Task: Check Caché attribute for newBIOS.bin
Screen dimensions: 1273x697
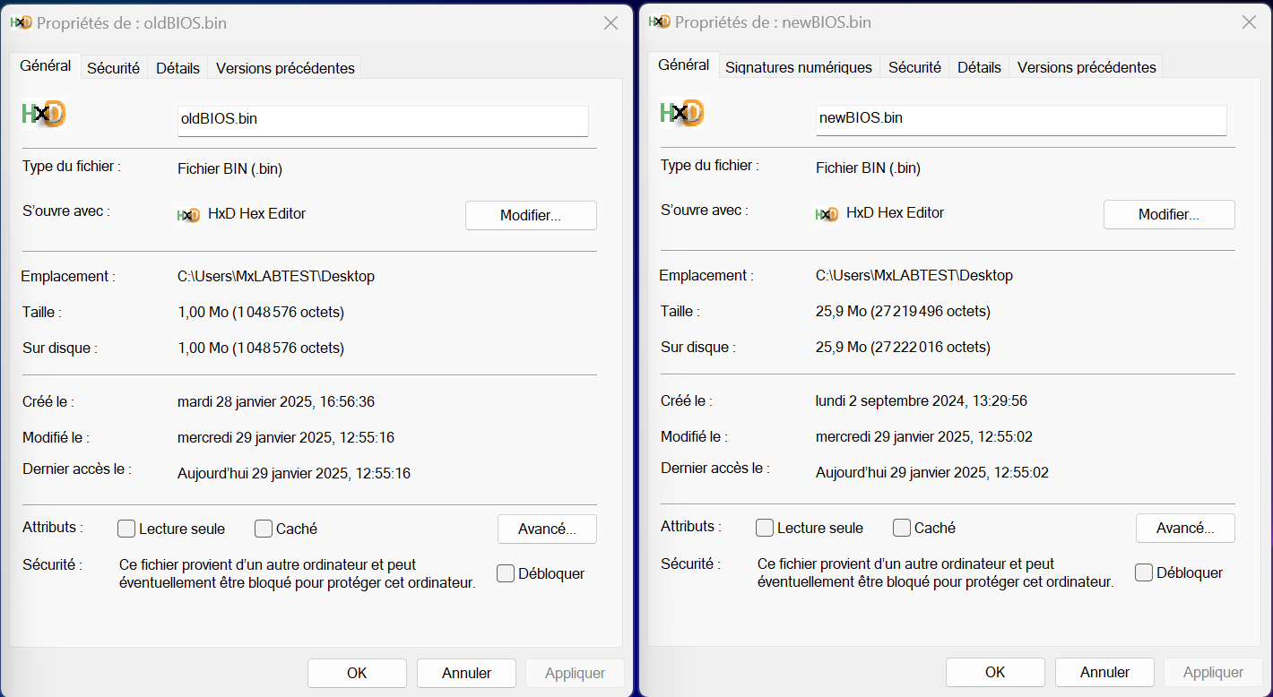Action: [902, 528]
